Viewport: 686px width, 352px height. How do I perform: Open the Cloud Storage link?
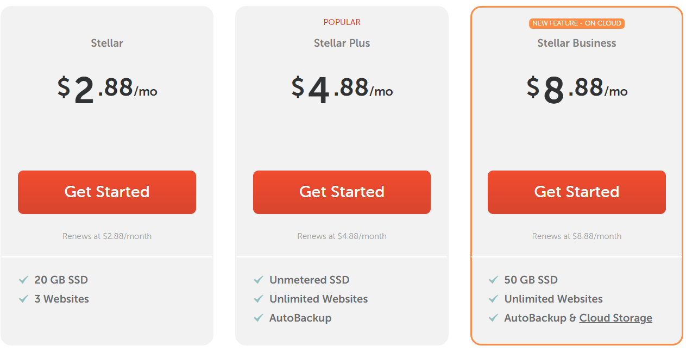pyautogui.click(x=616, y=318)
